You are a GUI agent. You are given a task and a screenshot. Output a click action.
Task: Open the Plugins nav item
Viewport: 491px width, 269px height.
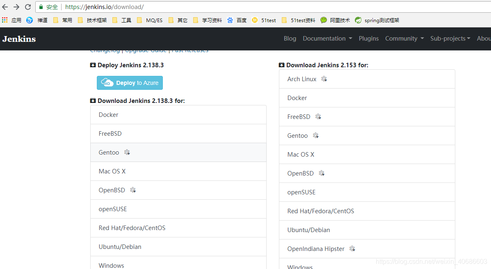click(369, 39)
